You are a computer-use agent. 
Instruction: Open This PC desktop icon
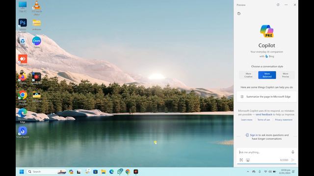[23, 6]
